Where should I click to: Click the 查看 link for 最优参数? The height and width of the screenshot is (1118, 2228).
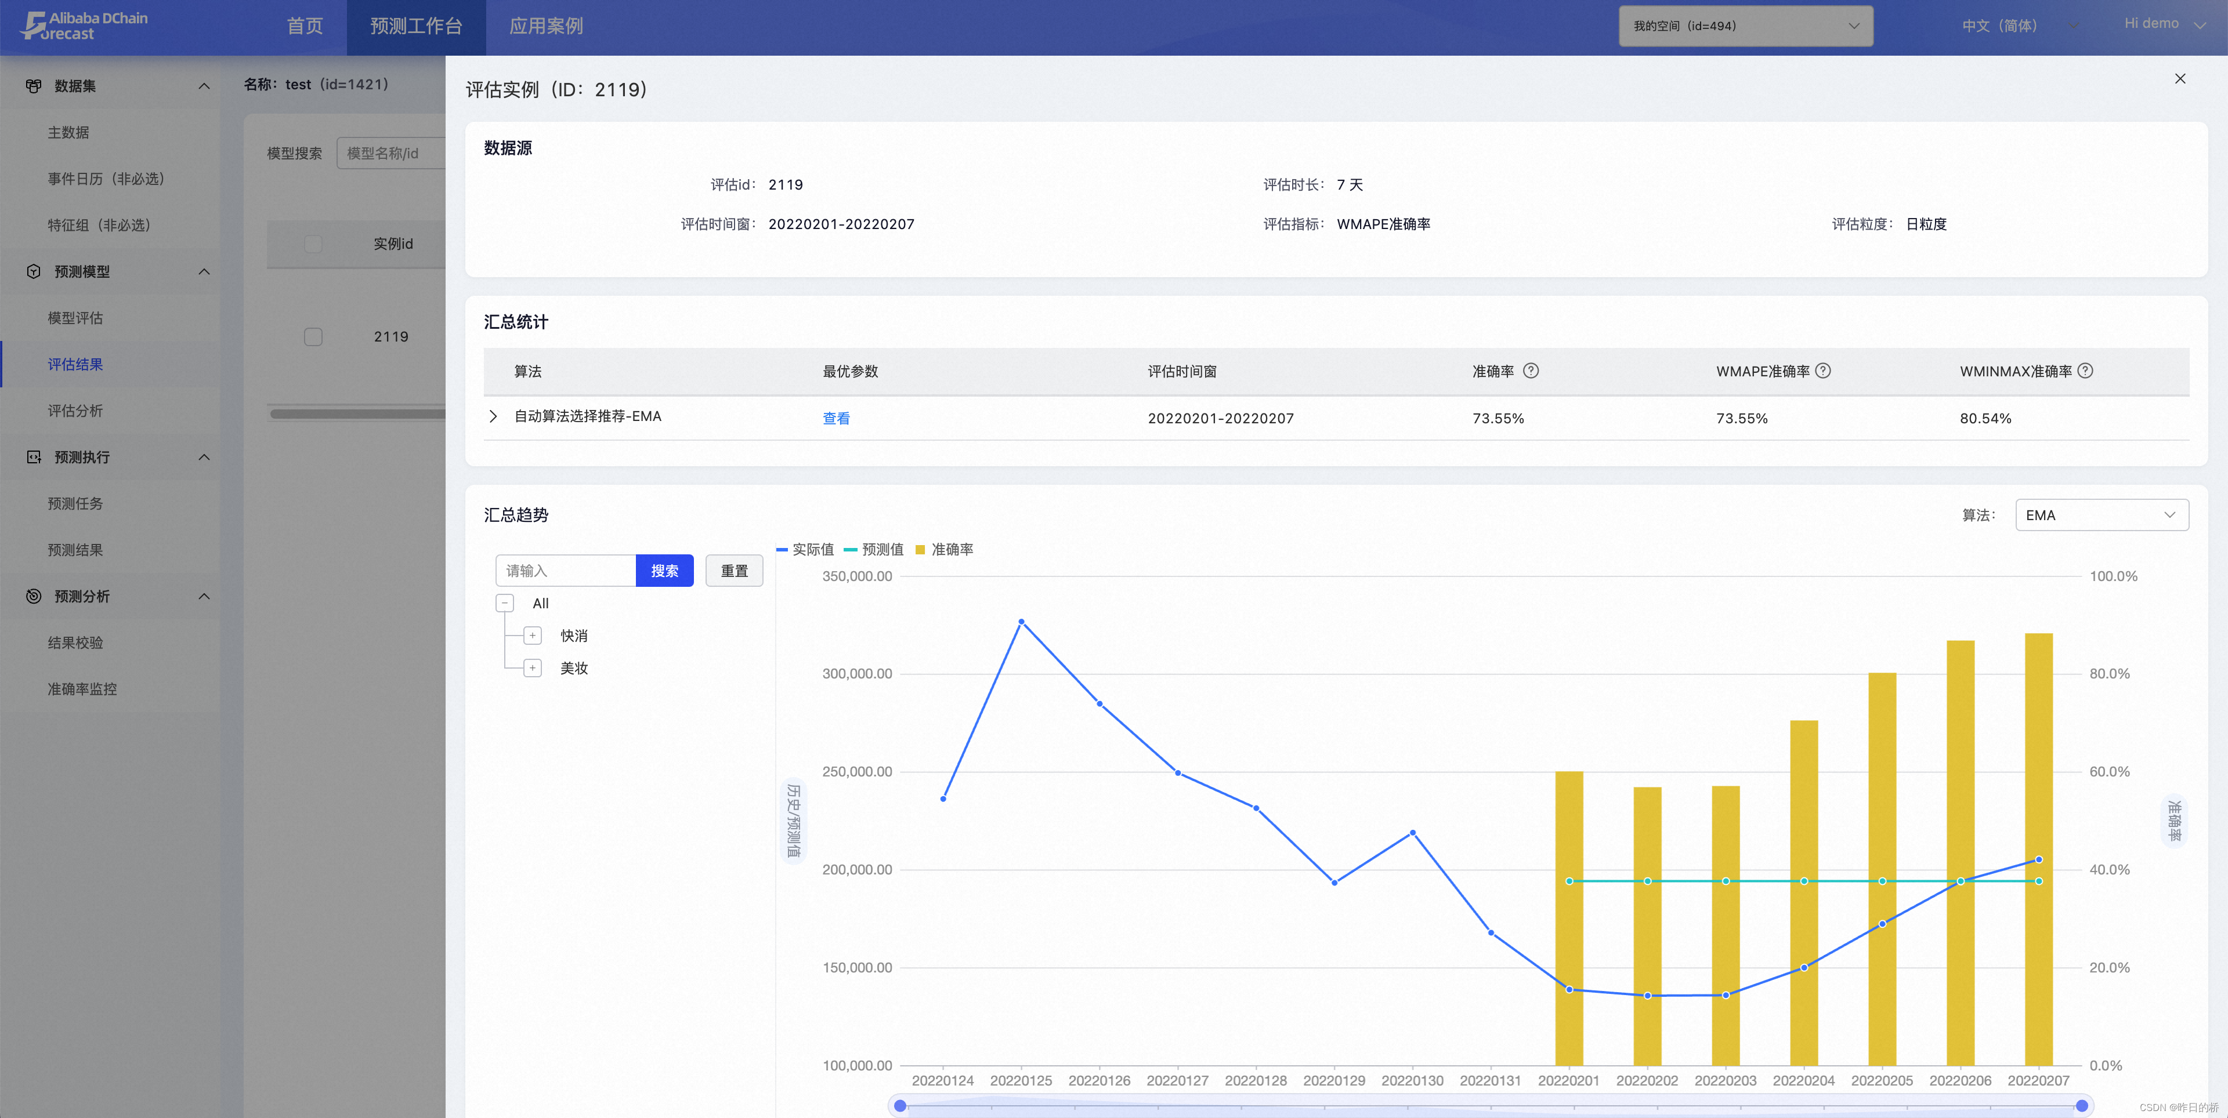point(835,419)
